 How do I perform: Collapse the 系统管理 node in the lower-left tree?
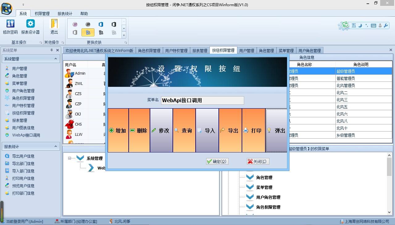pos(70,158)
